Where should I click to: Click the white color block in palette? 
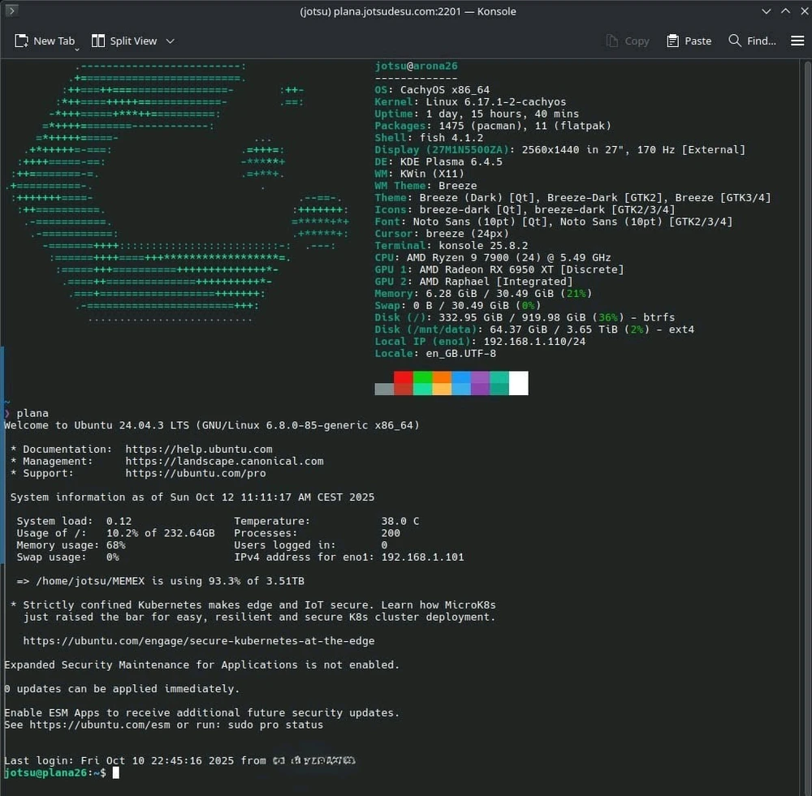pos(518,383)
